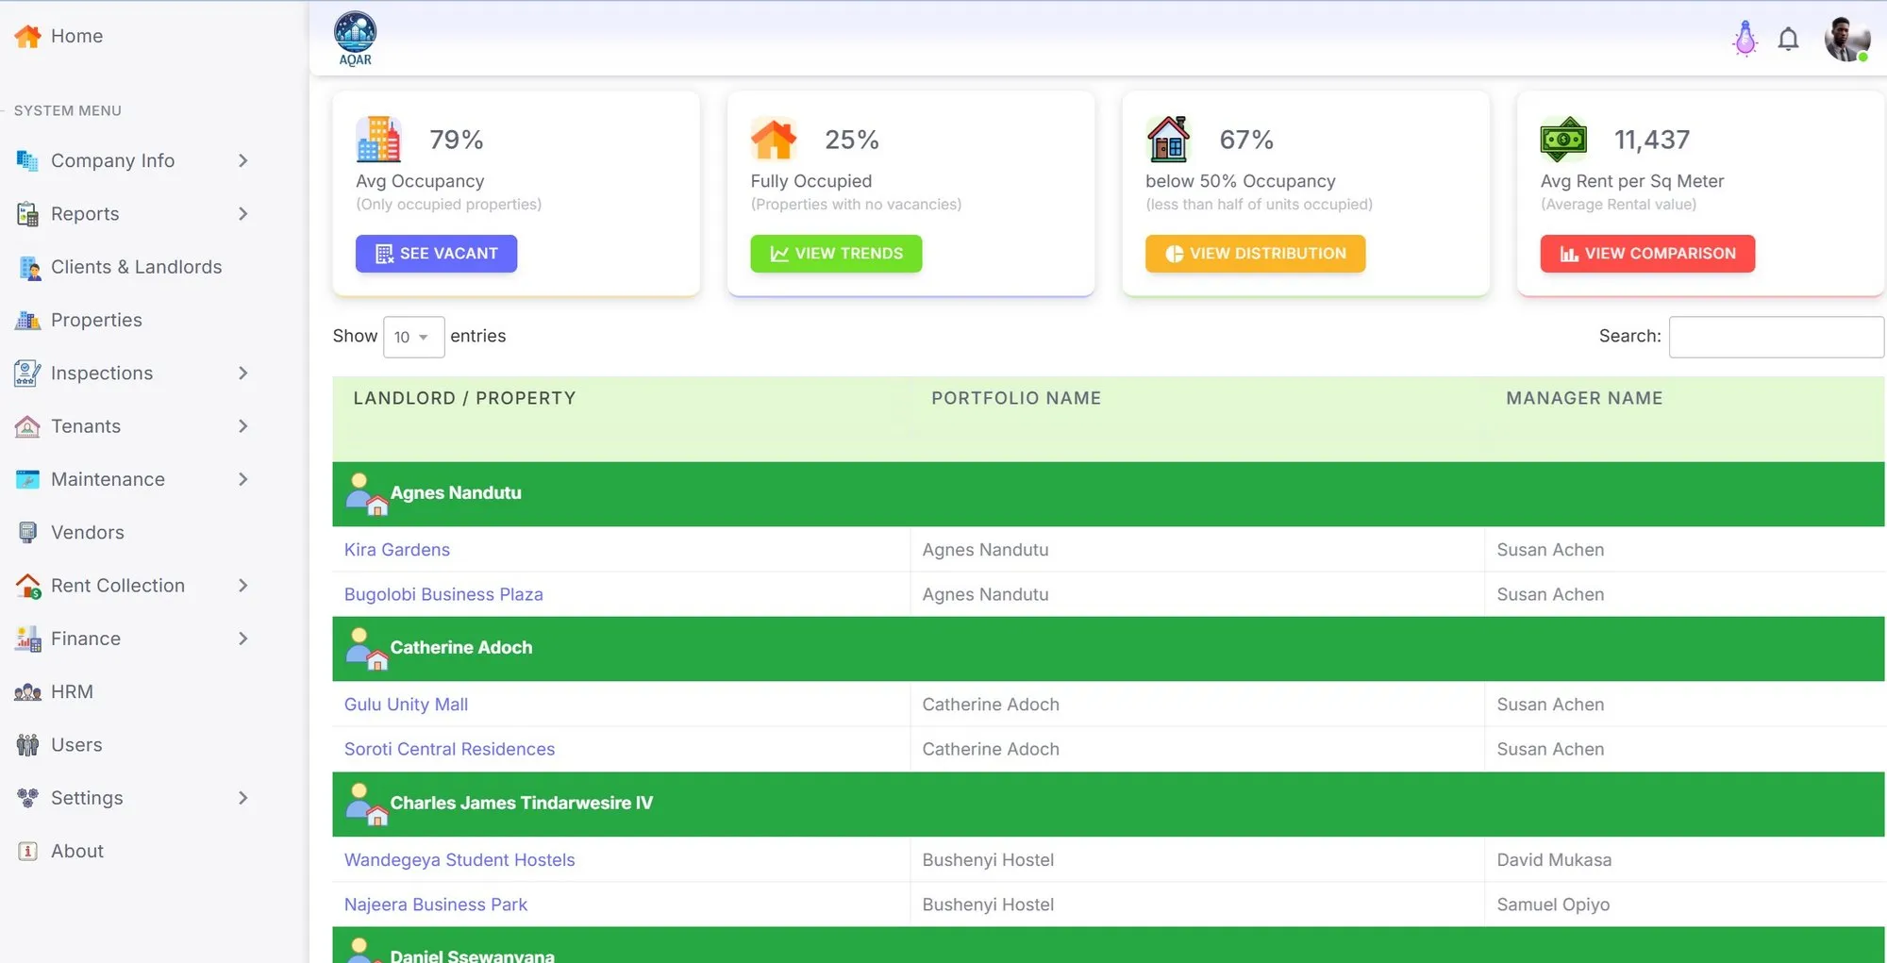Click the VIEW TRENDS button
This screenshot has height=963, width=1887.
(836, 253)
